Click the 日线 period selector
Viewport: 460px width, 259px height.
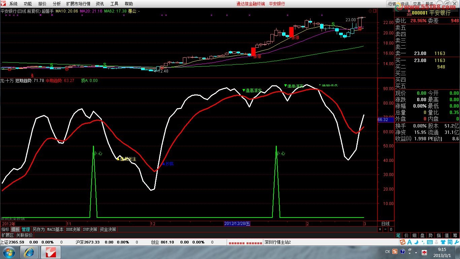(385, 224)
